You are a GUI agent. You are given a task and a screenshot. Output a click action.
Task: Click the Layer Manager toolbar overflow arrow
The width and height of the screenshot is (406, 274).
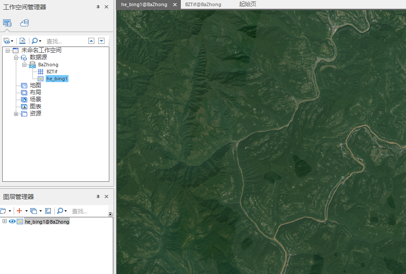(x=111, y=214)
